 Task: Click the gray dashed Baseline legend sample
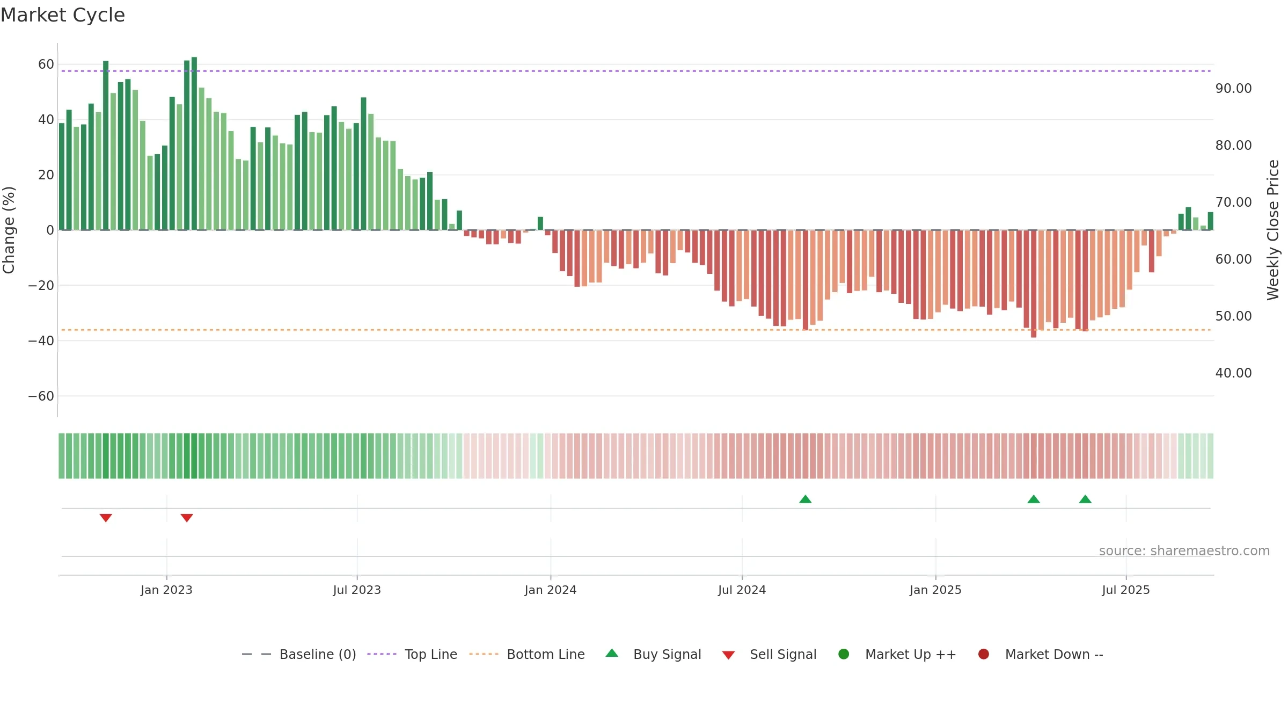(x=257, y=654)
